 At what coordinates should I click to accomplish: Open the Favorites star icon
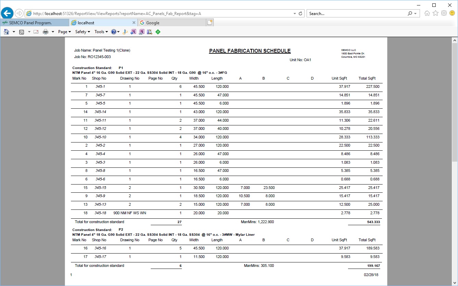click(x=435, y=13)
